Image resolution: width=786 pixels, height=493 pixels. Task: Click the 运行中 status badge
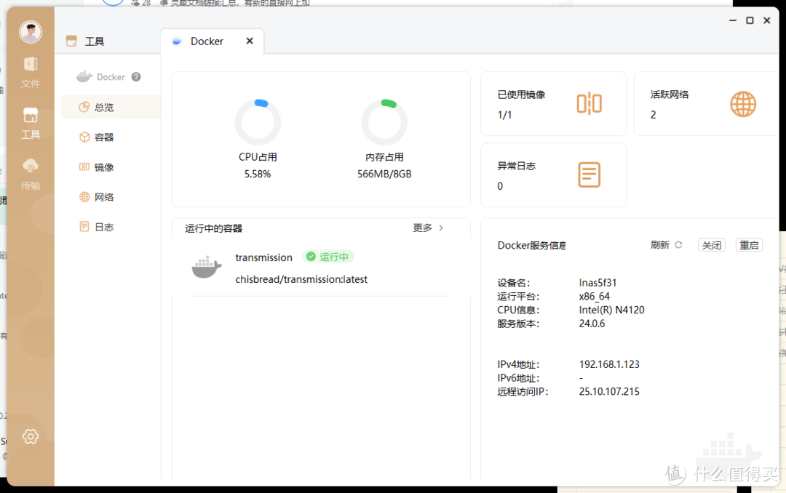tap(327, 257)
